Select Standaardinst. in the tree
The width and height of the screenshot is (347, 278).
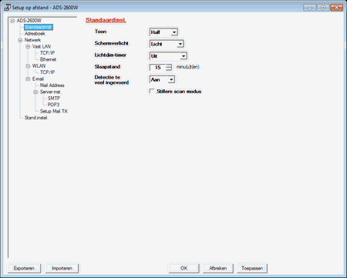tap(39, 27)
